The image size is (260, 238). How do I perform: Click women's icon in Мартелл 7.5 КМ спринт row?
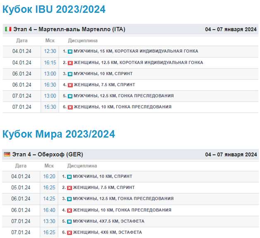pos(70,85)
